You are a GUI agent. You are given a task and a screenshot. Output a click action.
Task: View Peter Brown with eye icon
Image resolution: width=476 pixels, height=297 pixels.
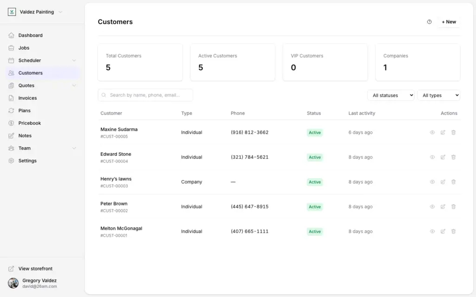(x=432, y=207)
